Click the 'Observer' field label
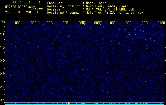Screen dimensions: 166x105 coord(55,3)
